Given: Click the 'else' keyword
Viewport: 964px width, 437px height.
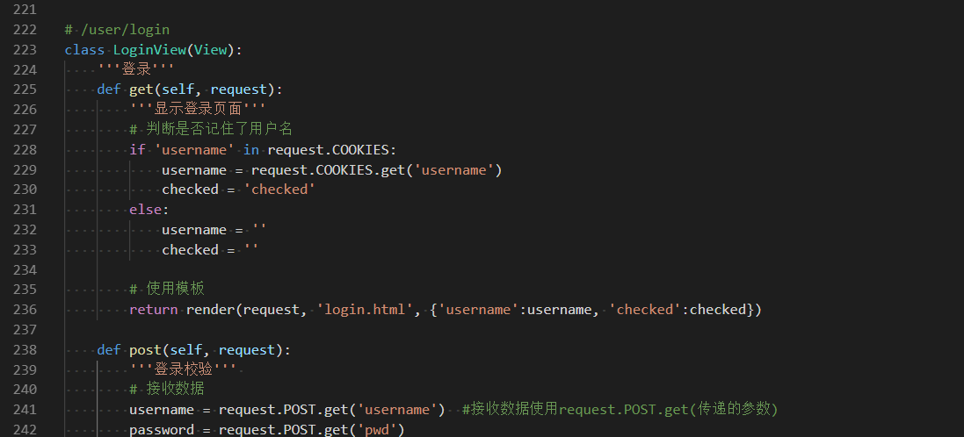Looking at the screenshot, I should [145, 210].
